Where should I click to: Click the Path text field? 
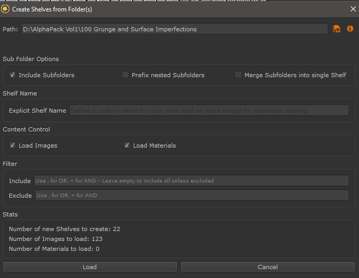coord(174,29)
